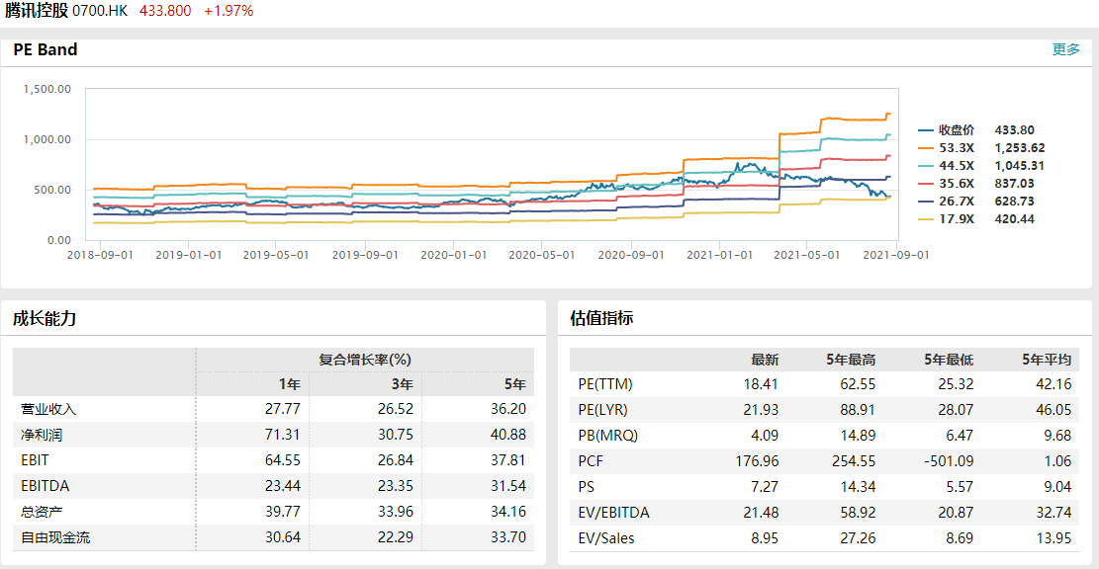The height and width of the screenshot is (569, 1099).
Task: Click the 1年 column header
Action: [290, 384]
